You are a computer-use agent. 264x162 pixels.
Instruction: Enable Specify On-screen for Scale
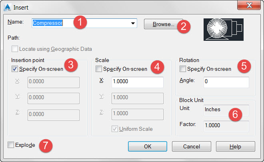tap(99, 69)
